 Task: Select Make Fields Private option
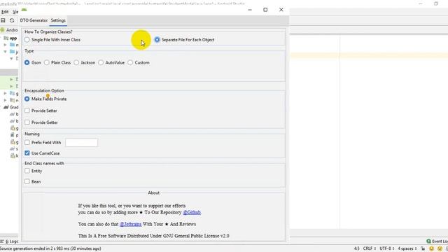(27, 99)
